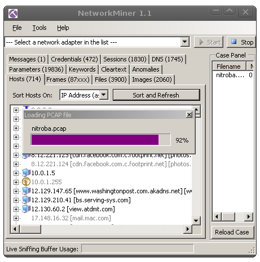Click the nitroba.pcap filename label in dialog

[x=49, y=128]
